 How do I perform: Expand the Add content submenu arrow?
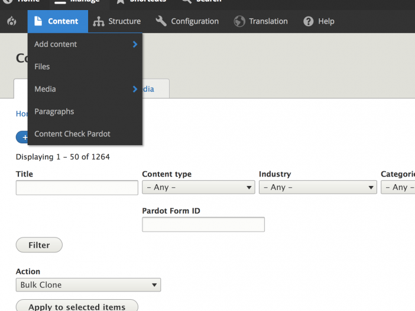135,44
